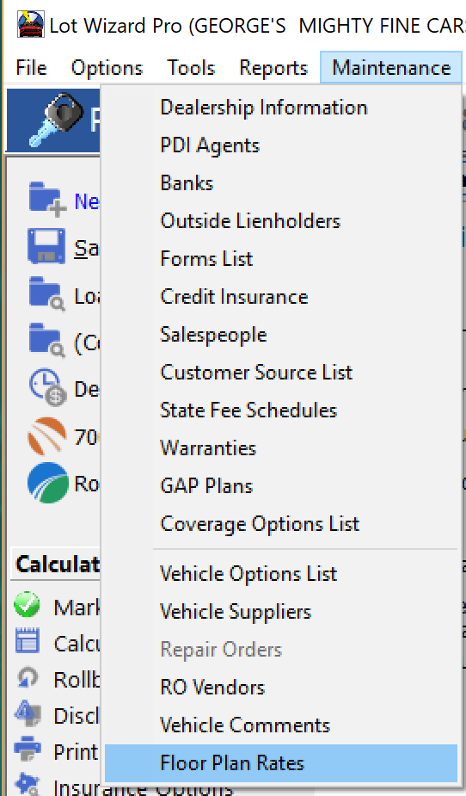The width and height of the screenshot is (466, 796).
Task: Click the new deal folder-plus icon
Action: pyautogui.click(x=46, y=199)
